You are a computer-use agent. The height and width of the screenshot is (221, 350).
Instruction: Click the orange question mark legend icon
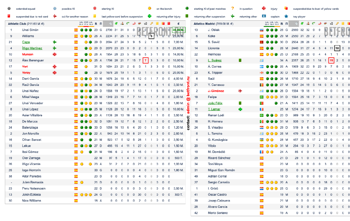(x=233, y=9)
